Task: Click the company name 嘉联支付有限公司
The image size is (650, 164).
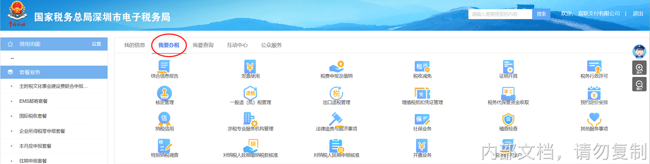Action: coord(599,14)
